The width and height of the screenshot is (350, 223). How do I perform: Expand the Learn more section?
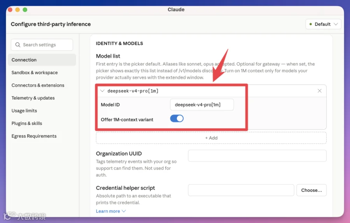111,211
